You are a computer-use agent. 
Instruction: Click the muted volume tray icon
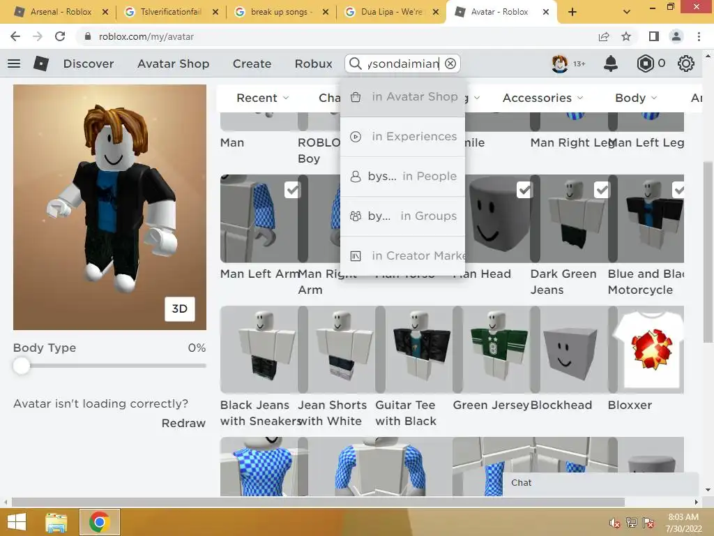pyautogui.click(x=615, y=523)
